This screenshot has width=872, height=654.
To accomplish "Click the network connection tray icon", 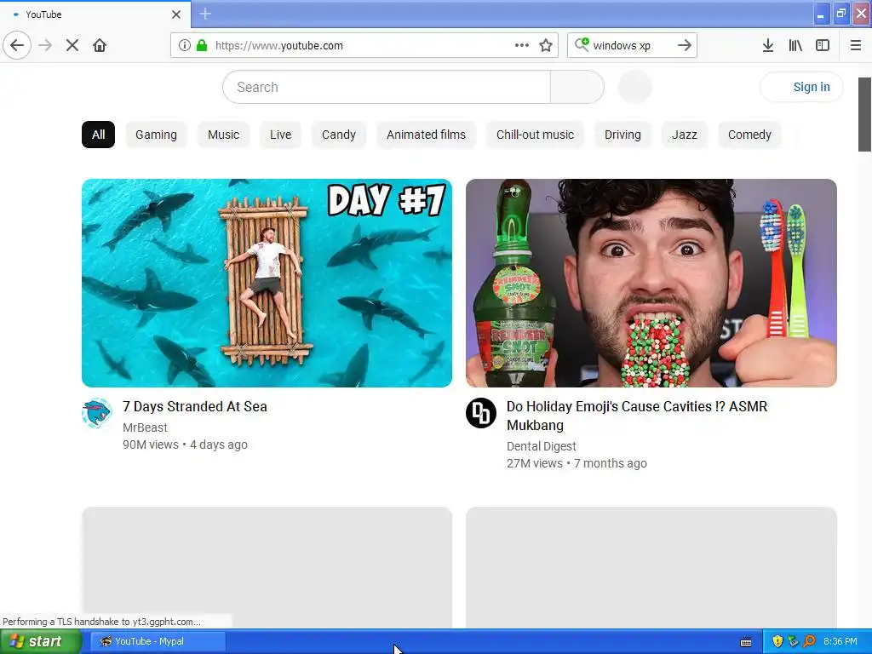I will coord(793,641).
